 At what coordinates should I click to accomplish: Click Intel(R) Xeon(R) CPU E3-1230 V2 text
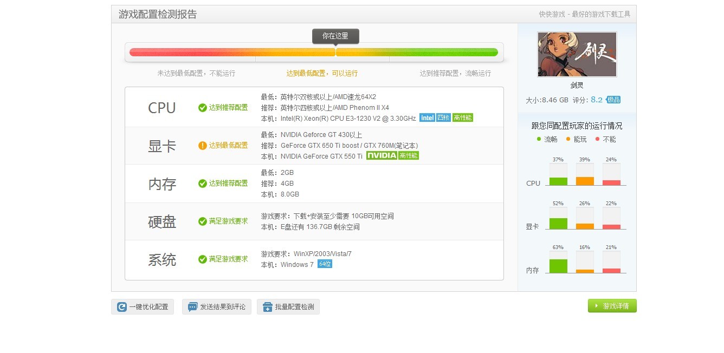point(348,119)
